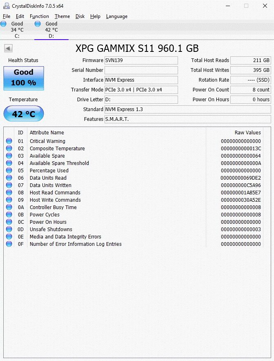Click the 0 hours value beside Rotation panel's Power On Hours

[x=250, y=100]
